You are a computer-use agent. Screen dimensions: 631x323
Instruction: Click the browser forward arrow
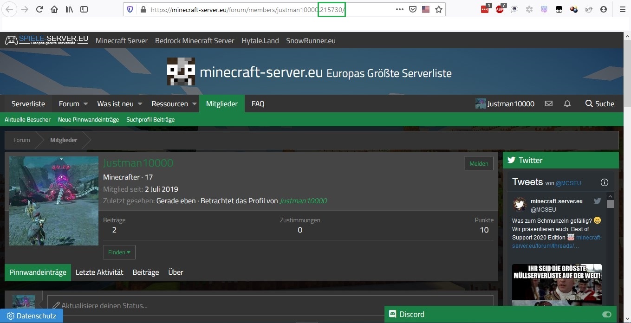tap(25, 9)
